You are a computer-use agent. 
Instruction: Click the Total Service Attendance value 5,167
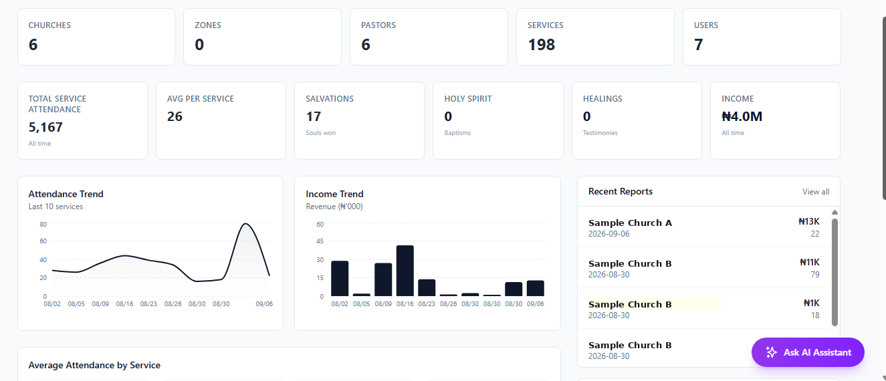[45, 127]
